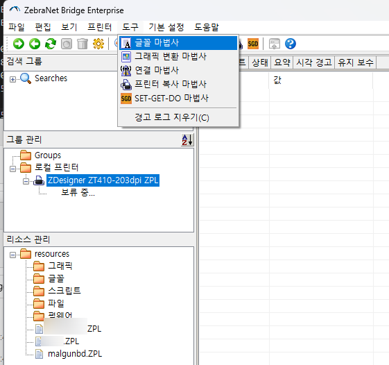The image size is (389, 365).
Task: Open the 편집 menu
Action: click(x=43, y=27)
